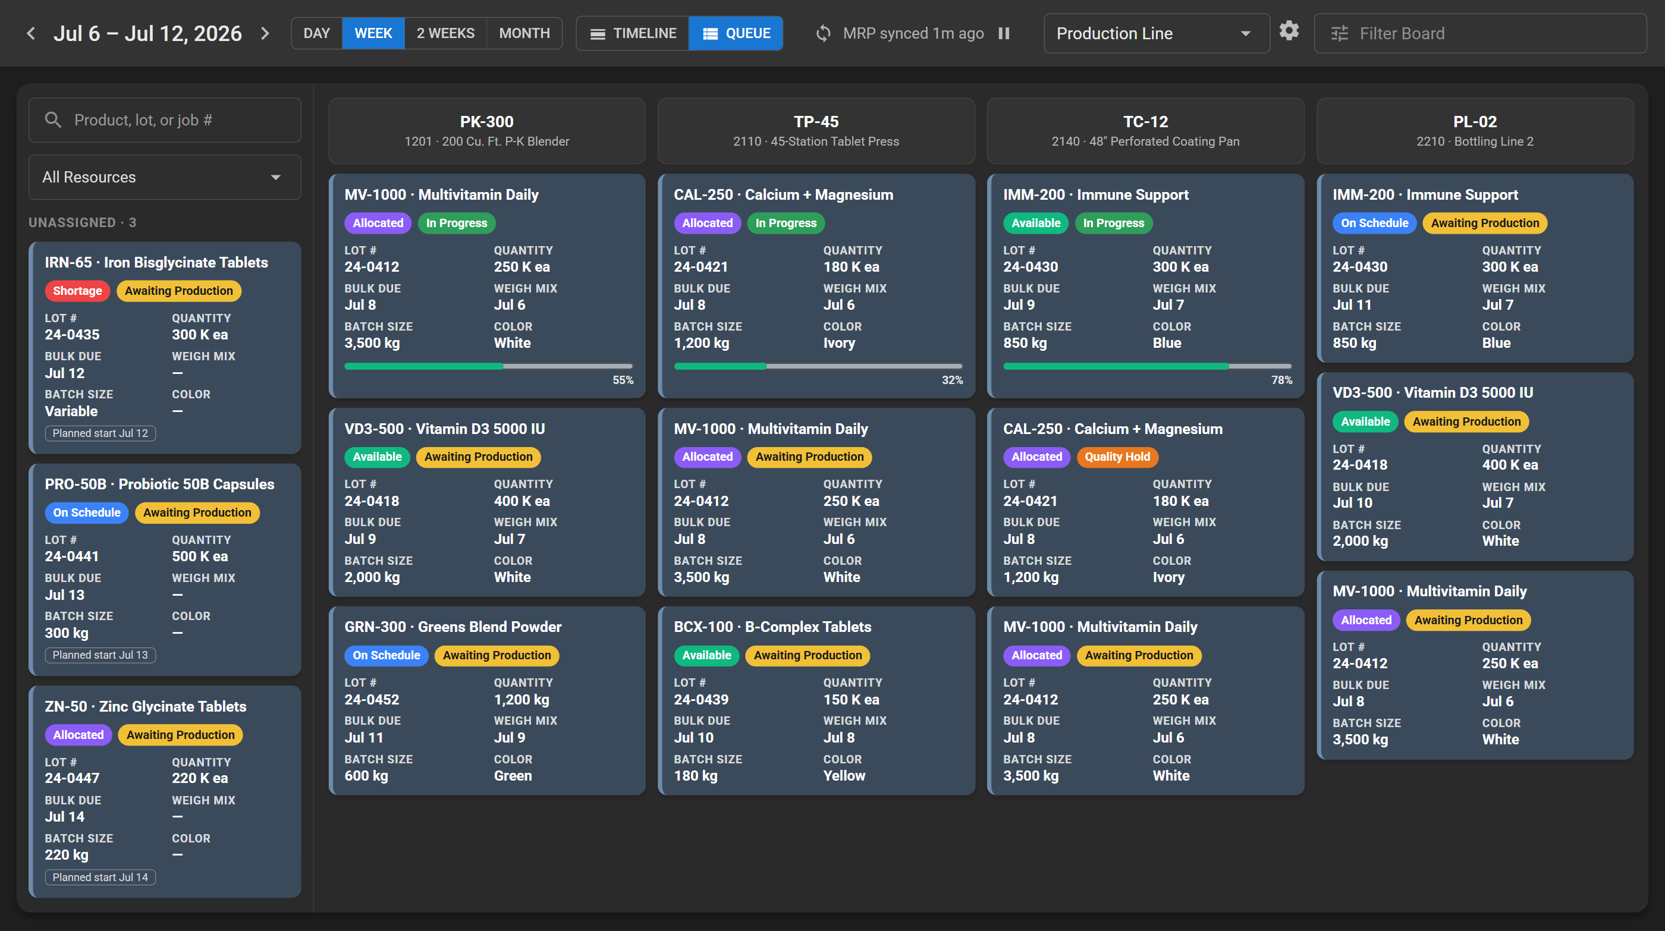The width and height of the screenshot is (1665, 931).
Task: Click the lot number 24-0441
Action: [72, 556]
